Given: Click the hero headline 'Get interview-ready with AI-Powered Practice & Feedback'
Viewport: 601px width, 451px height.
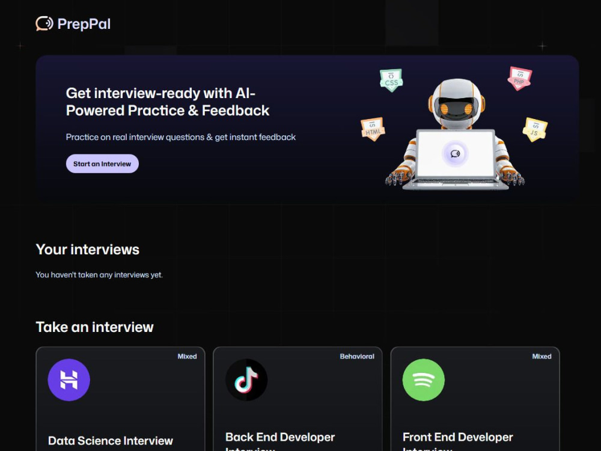Looking at the screenshot, I should [168, 102].
